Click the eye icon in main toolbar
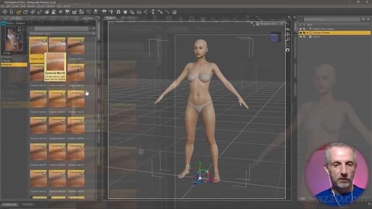The height and width of the screenshot is (209, 372). pyautogui.click(x=104, y=12)
